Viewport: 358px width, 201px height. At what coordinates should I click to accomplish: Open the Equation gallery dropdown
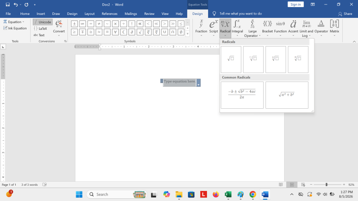click(14, 22)
